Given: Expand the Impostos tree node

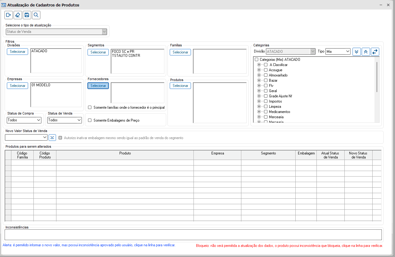Looking at the screenshot, I should pyautogui.click(x=259, y=101).
